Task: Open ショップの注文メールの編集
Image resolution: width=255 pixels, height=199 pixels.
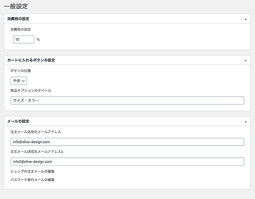Action: pos(32,172)
